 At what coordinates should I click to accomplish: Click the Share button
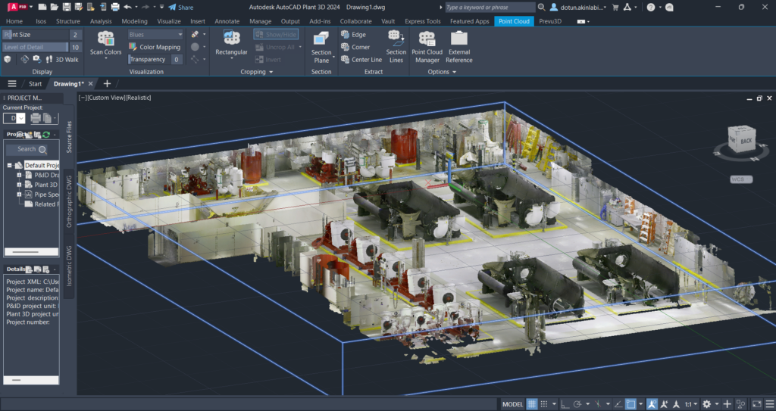pyautogui.click(x=180, y=7)
